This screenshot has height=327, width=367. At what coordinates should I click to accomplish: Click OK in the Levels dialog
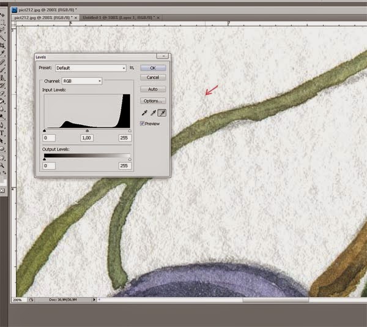[153, 68]
